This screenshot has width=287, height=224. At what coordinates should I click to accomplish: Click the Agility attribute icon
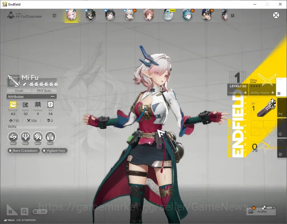[x=25, y=105]
